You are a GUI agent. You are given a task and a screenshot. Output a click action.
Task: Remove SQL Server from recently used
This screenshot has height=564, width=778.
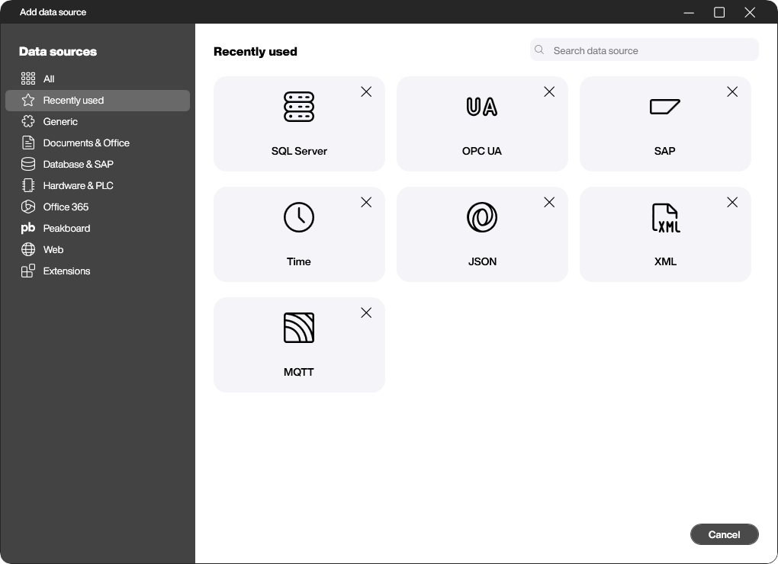pyautogui.click(x=366, y=91)
